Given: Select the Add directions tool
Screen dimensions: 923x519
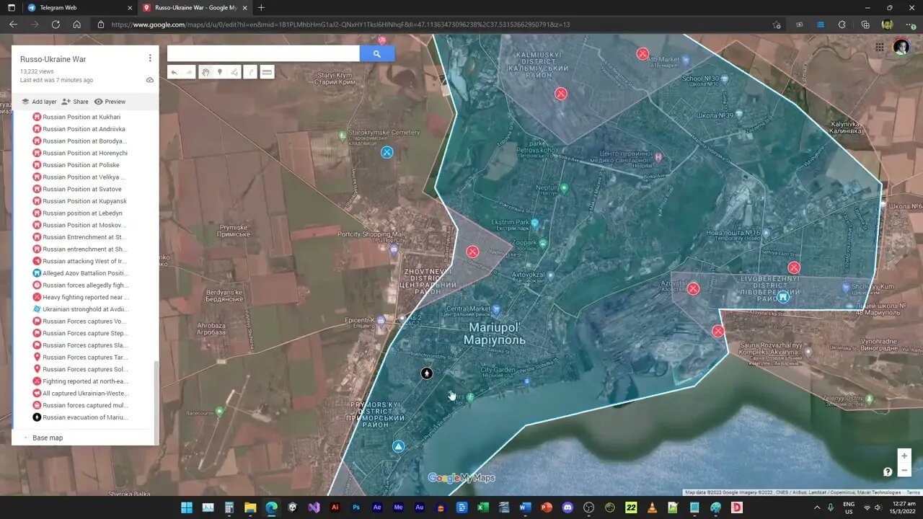Looking at the screenshot, I should pos(250,72).
